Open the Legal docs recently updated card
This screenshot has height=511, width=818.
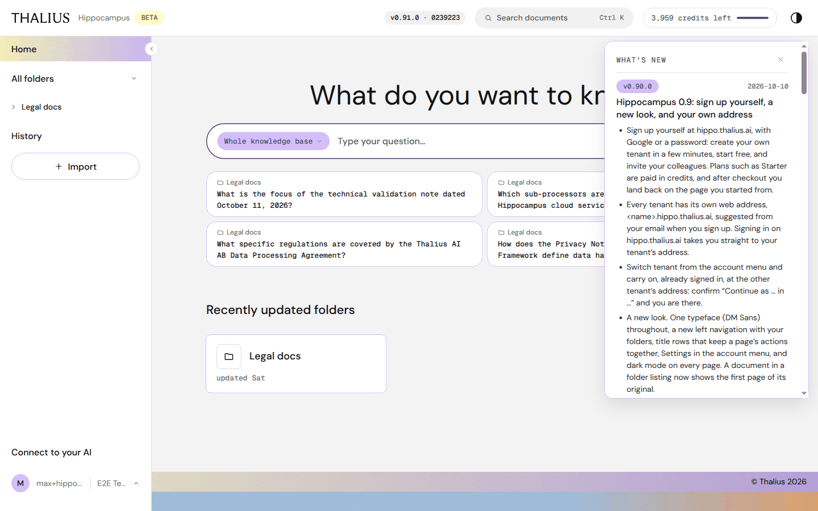coord(296,364)
